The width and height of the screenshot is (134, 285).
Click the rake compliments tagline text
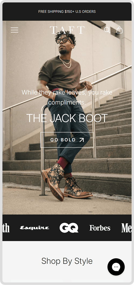(67, 98)
